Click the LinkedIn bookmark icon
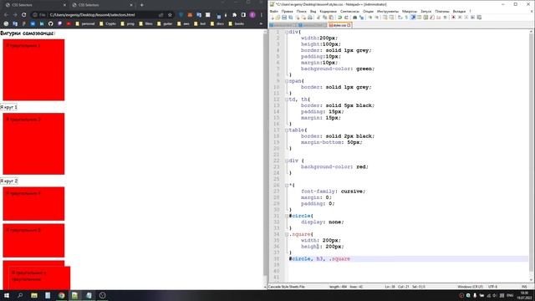The height and width of the screenshot is (301, 535). point(42,24)
